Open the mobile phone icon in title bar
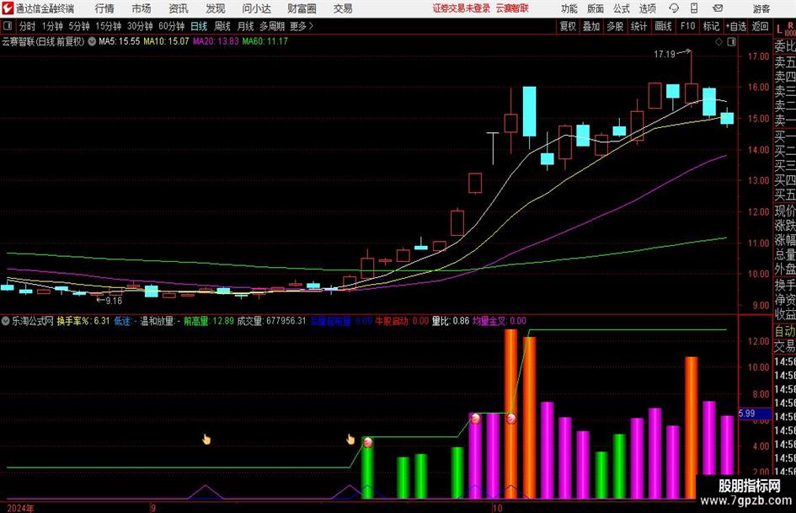The height and width of the screenshot is (513, 796). tap(694, 8)
